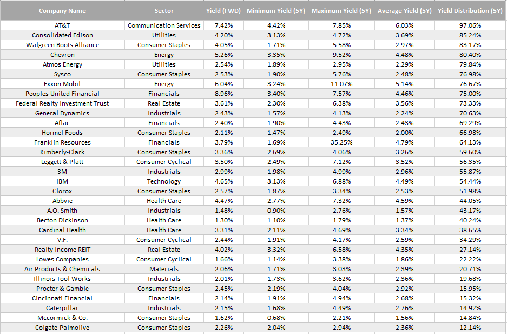
Task: Select the Minimum Yield (5Y) header
Action: click(276, 11)
